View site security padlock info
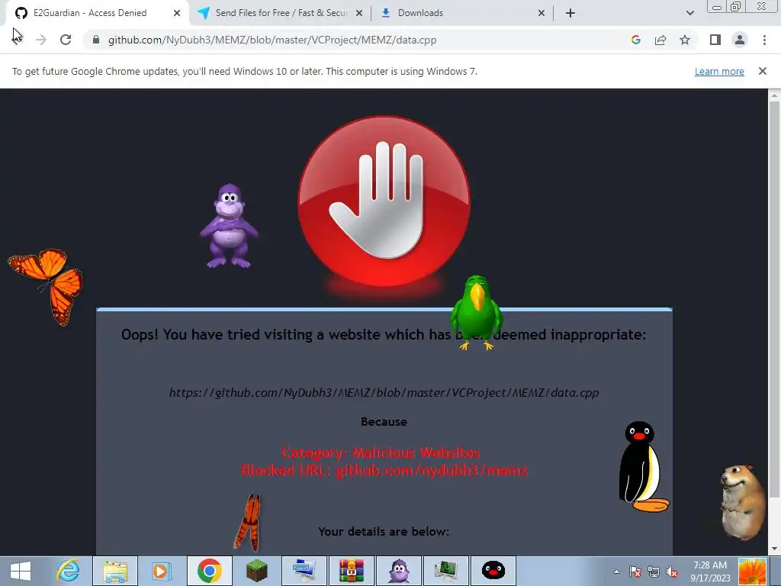Image resolution: width=781 pixels, height=586 pixels. 96,40
